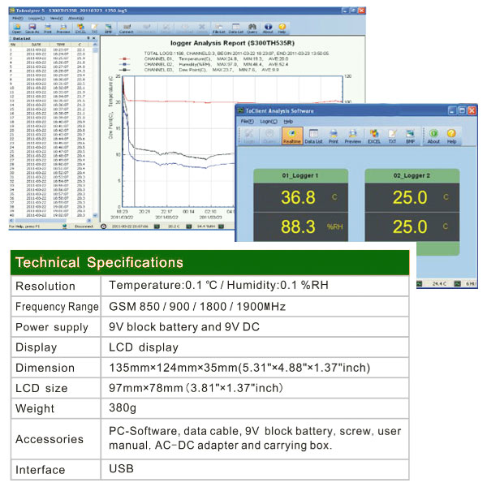Export as BMP from the ToClient toolbar
487x487 pixels.
coord(410,136)
